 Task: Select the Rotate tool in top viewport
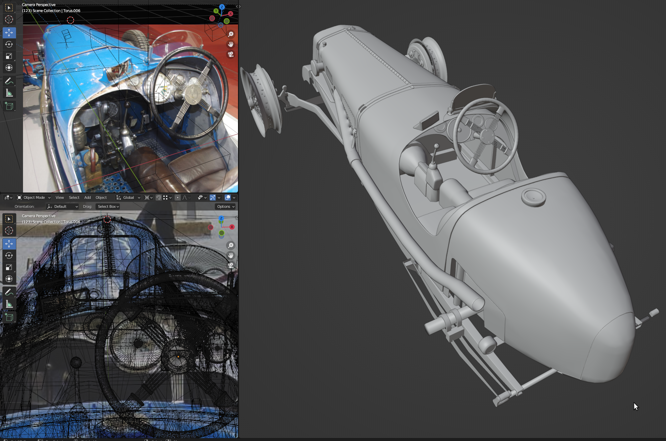(9, 44)
